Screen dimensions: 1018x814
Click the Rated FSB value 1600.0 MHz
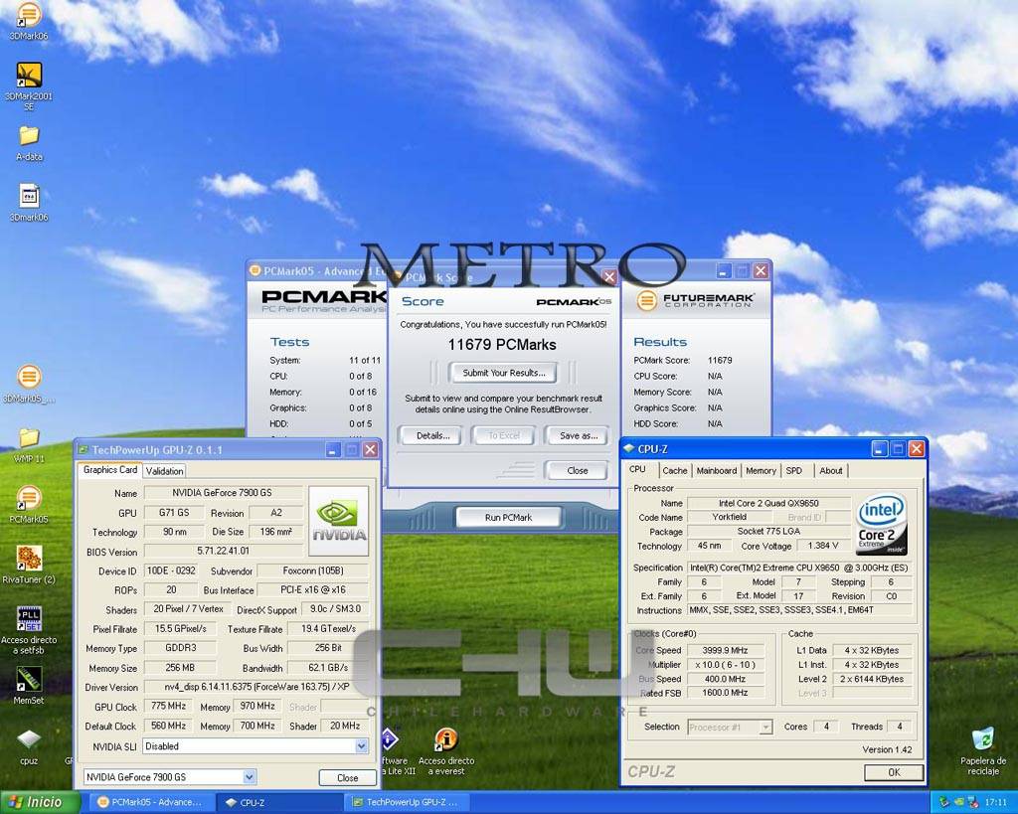tap(725, 693)
